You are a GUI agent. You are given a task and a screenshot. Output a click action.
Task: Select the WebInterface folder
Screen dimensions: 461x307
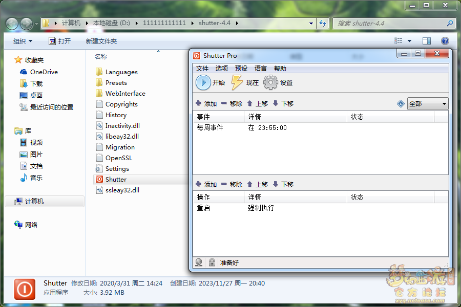120,94
